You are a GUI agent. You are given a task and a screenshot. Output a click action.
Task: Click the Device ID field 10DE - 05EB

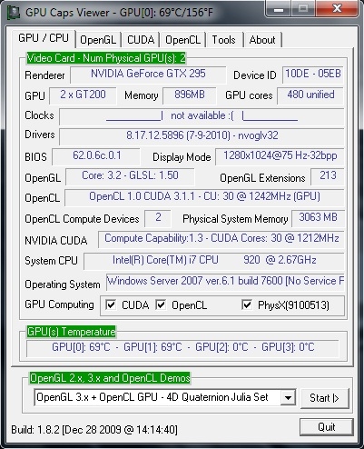[x=313, y=75]
